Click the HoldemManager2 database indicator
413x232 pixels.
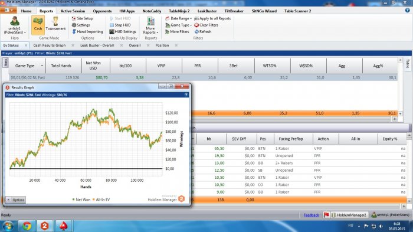(x=349, y=215)
